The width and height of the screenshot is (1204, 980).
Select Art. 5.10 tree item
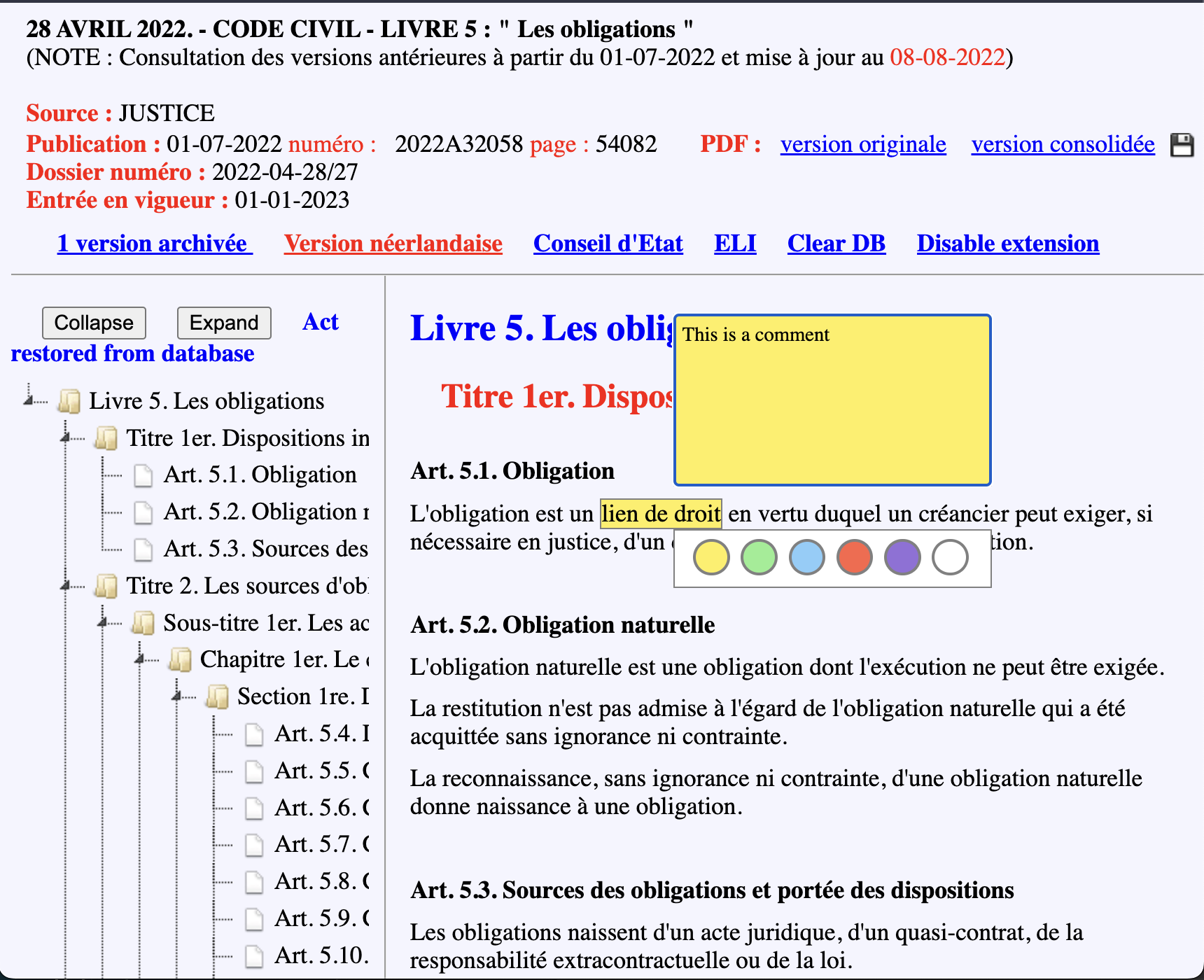322,956
